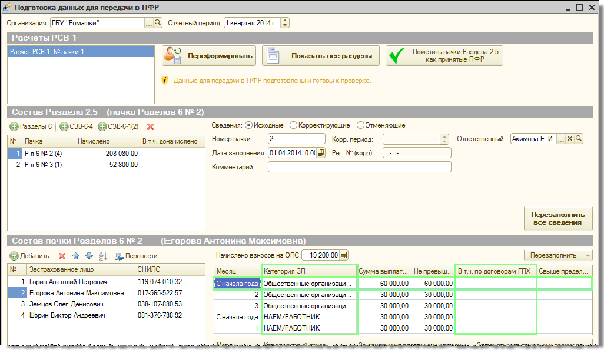Select pack row Р-л 6 № 2 (4)

107,154
